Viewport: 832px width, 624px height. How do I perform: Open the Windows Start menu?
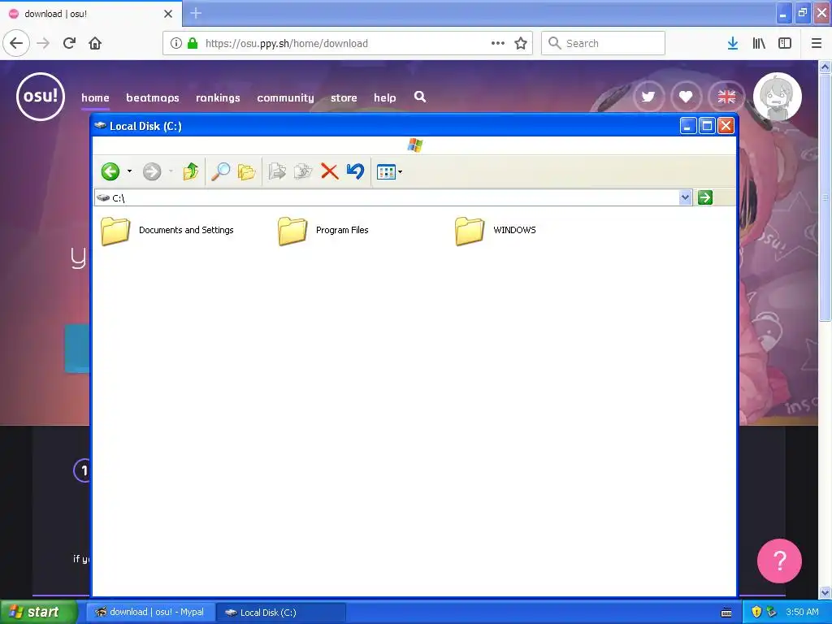click(x=38, y=612)
